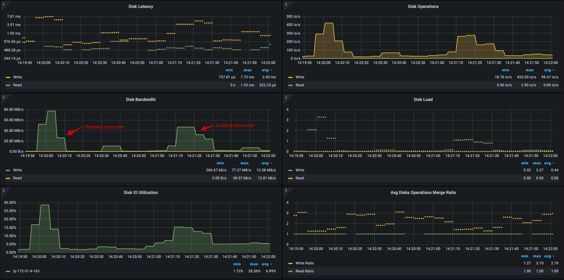
Task: Open Avg Disks Operations Merge Ratio info icon
Action: 286,190
